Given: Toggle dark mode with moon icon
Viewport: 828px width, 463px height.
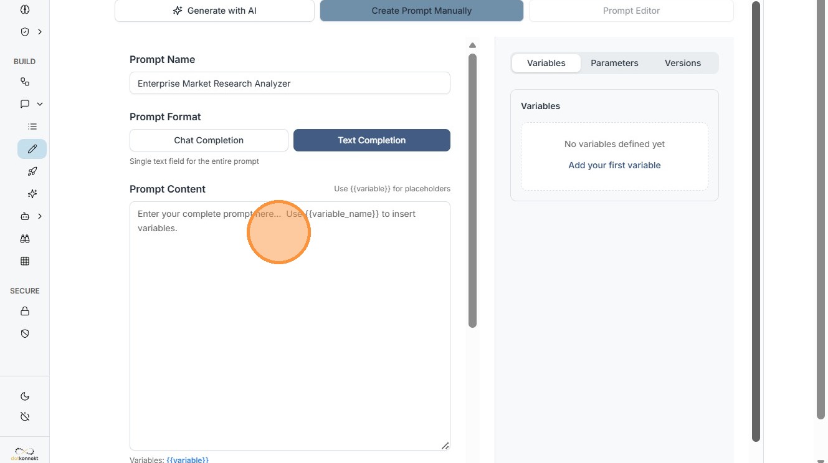Looking at the screenshot, I should 25,396.
